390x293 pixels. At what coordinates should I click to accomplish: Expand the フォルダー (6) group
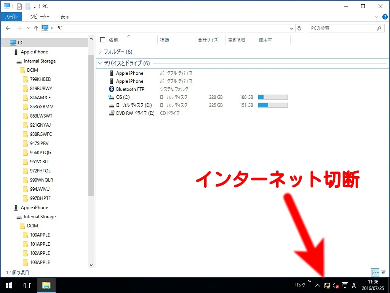pos(100,52)
